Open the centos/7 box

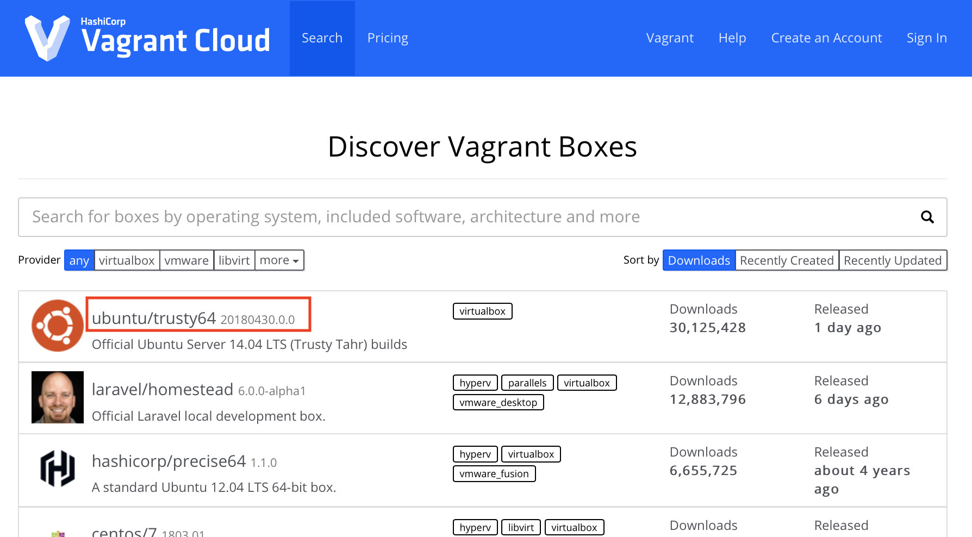click(124, 531)
